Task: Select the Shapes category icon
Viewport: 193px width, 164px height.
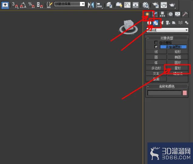Action: pos(155,23)
